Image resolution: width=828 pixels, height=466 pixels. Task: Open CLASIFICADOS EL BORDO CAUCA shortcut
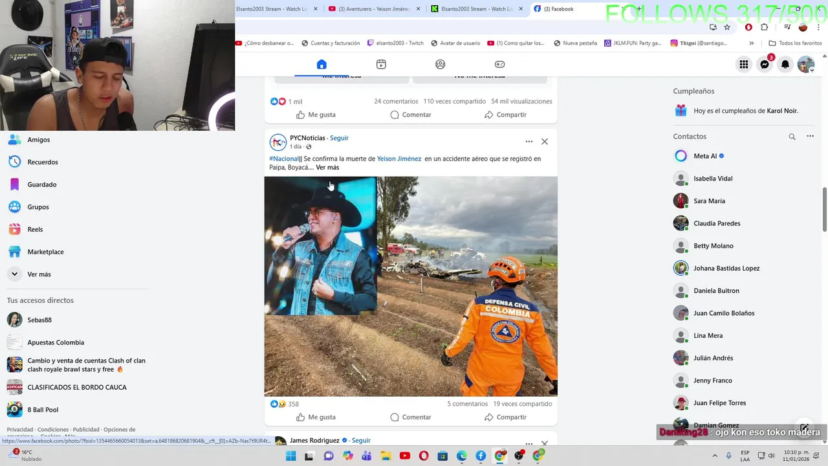coord(76,388)
